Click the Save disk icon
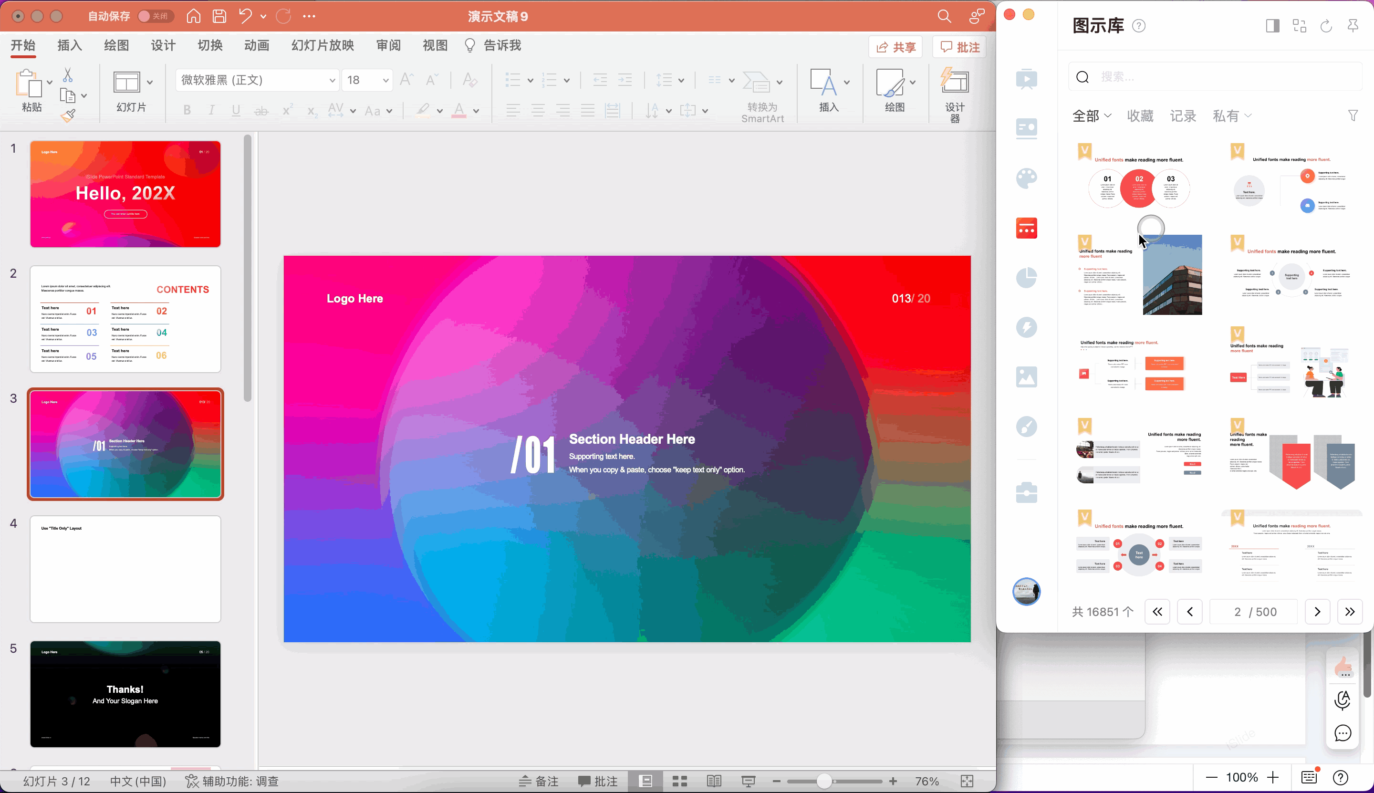 point(219,16)
